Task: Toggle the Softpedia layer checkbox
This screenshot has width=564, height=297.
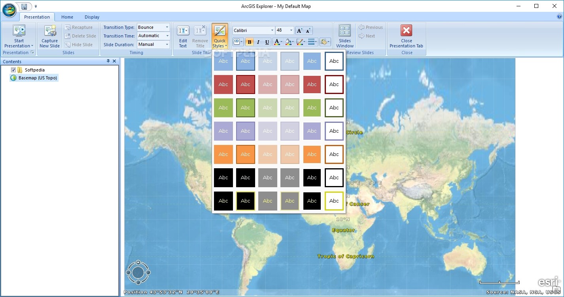Action: (13, 70)
